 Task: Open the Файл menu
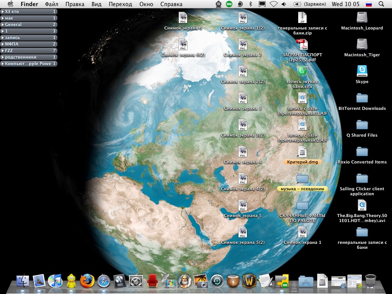[x=52, y=4]
